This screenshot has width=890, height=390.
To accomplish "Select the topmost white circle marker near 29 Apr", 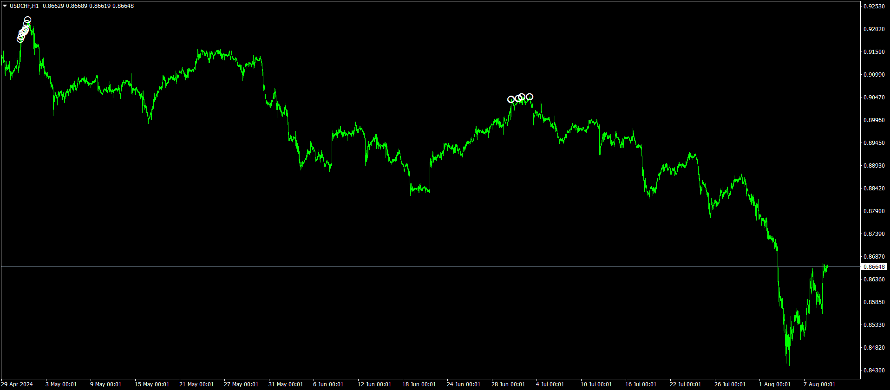I will pyautogui.click(x=28, y=20).
